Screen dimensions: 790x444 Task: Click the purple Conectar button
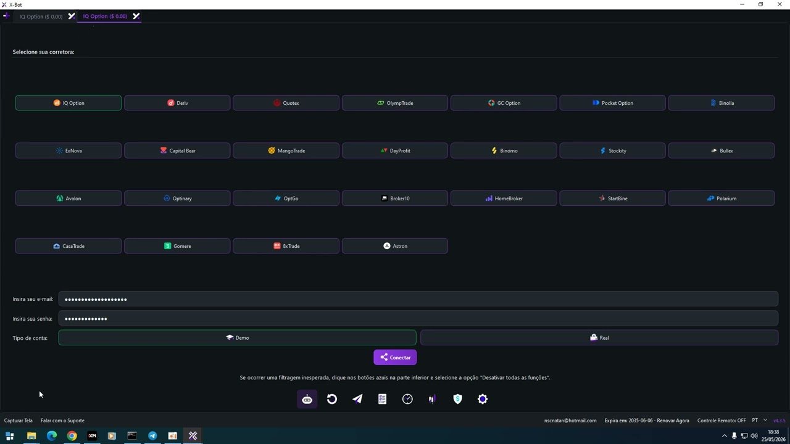(x=395, y=357)
